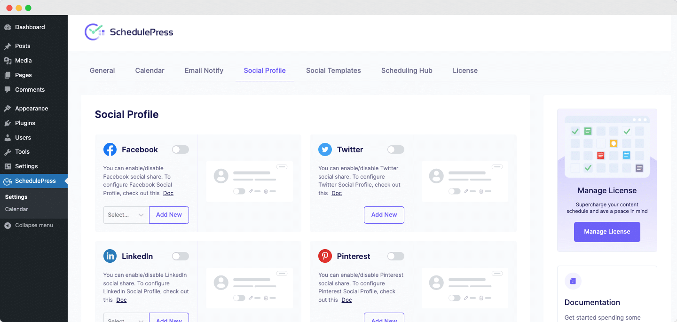Open the Facebook Doc link
677x322 pixels.
pyautogui.click(x=168, y=193)
